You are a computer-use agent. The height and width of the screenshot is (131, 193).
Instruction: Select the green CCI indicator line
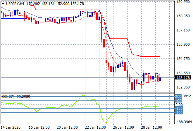click(81, 109)
